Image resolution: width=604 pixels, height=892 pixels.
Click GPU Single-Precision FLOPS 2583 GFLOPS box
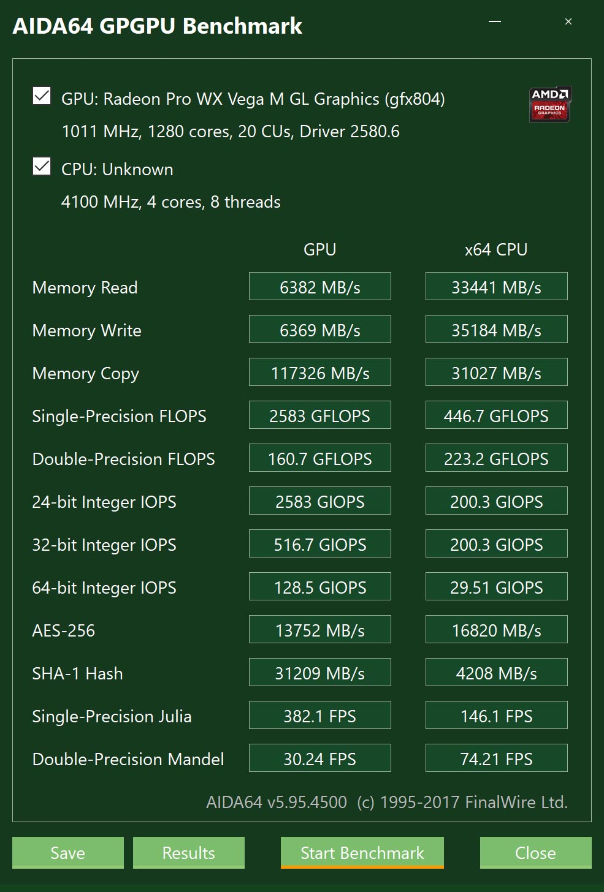click(320, 415)
